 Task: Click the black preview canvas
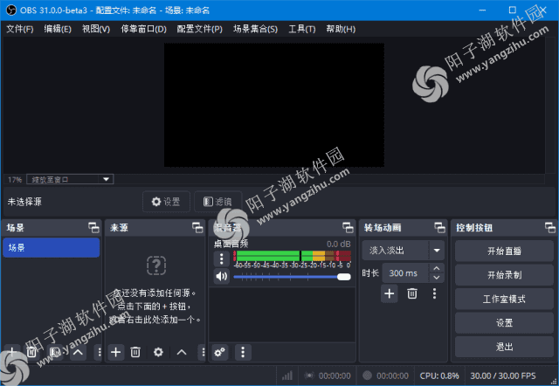tap(273, 105)
